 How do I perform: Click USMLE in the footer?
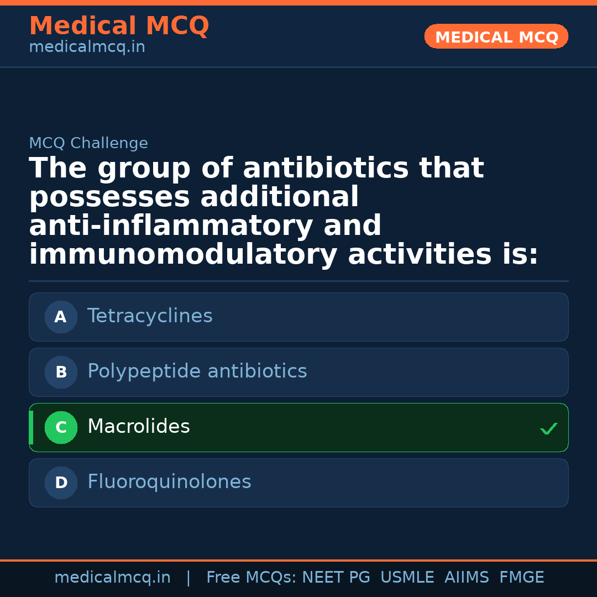[x=407, y=578]
